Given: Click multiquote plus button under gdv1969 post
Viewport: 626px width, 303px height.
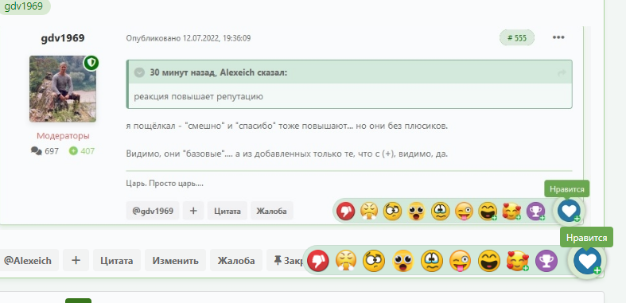Looking at the screenshot, I should (193, 211).
